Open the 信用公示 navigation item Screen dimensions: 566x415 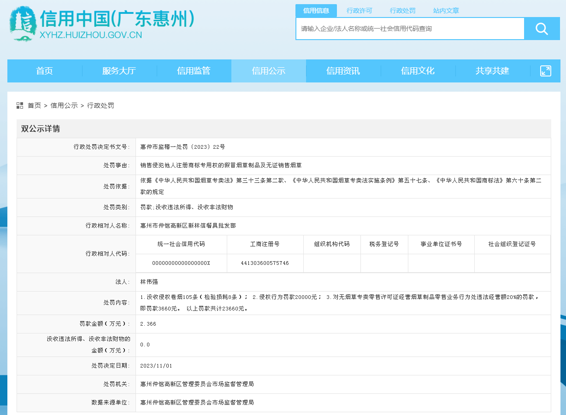(x=268, y=71)
